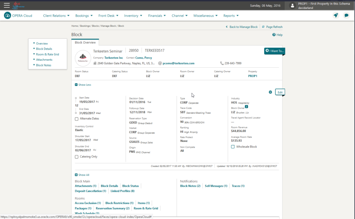The height and width of the screenshot is (219, 355).
Task: Open the Reservation Summary (2) link
Action: click(113, 208)
